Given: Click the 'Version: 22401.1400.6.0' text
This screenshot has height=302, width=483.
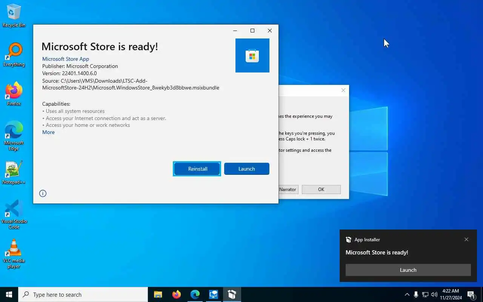Looking at the screenshot, I should coord(69,73).
